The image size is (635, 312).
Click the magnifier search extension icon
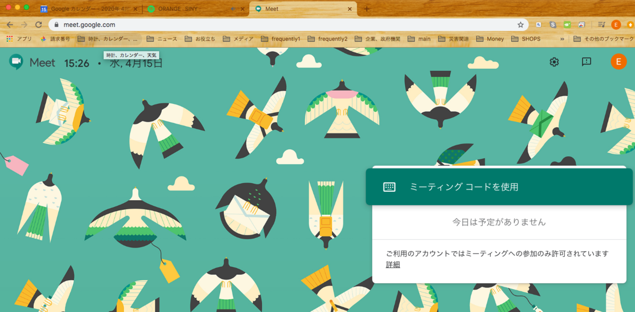click(x=539, y=24)
